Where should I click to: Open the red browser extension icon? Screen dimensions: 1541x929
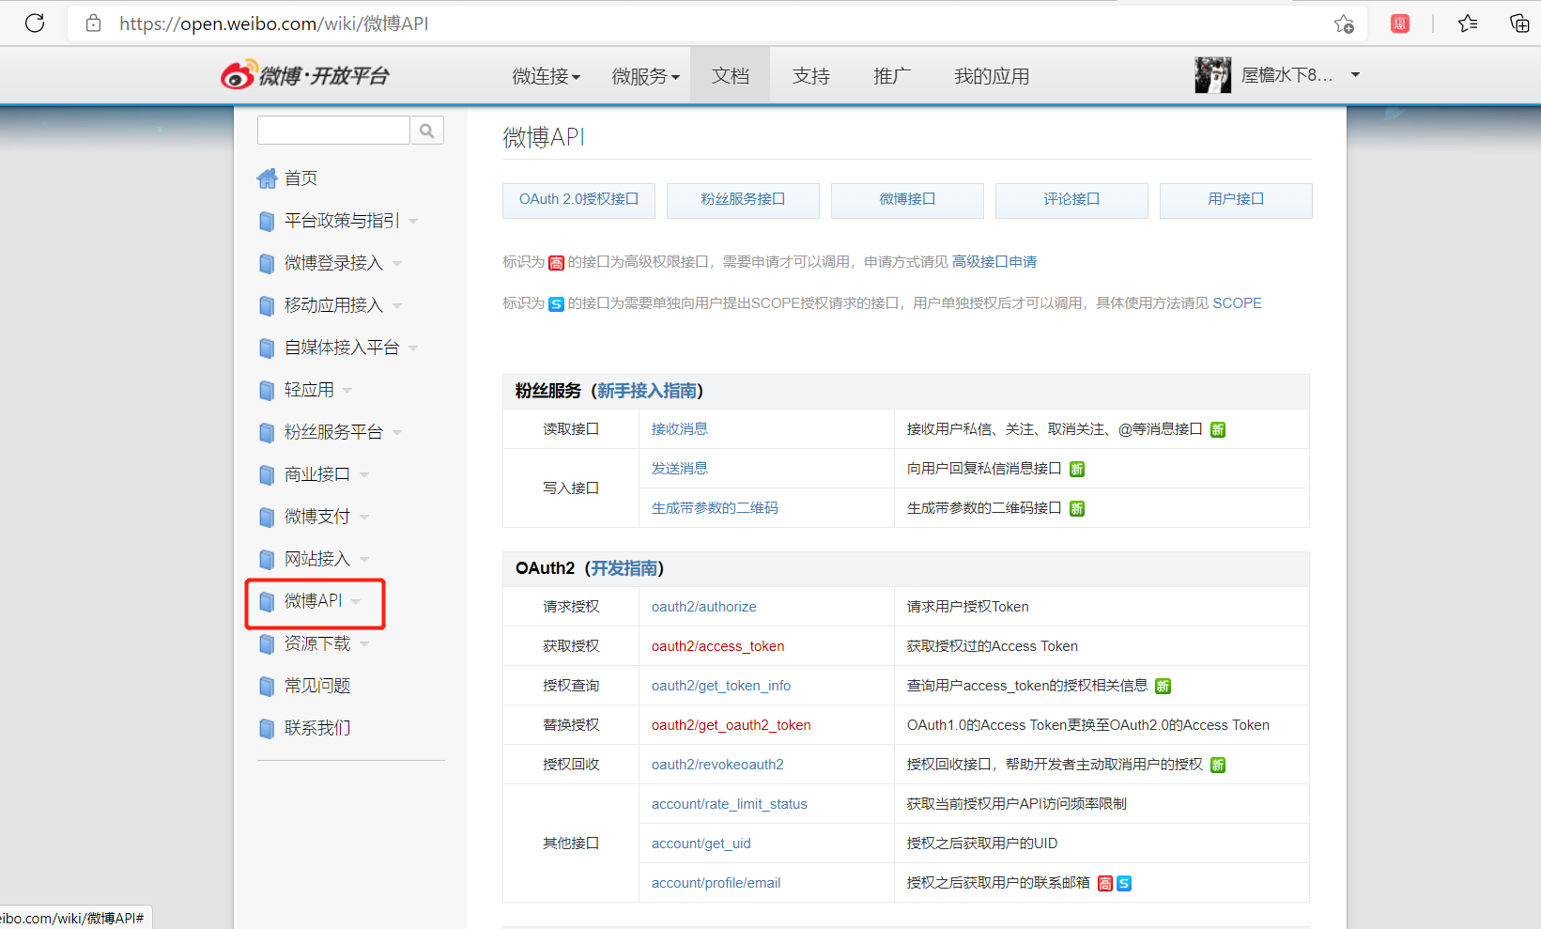pos(1400,23)
